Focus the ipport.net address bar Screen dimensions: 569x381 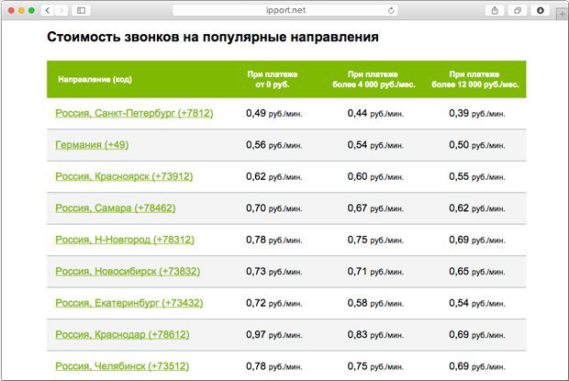pyautogui.click(x=285, y=10)
